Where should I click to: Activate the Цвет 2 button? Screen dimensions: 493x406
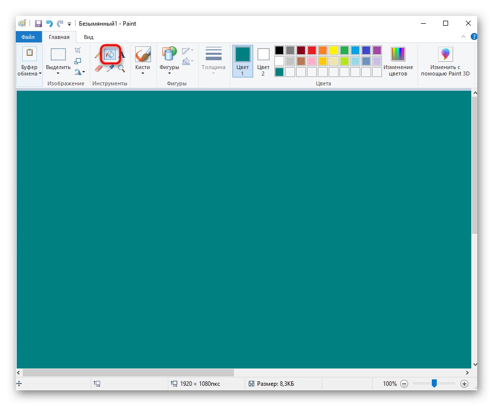pos(263,61)
